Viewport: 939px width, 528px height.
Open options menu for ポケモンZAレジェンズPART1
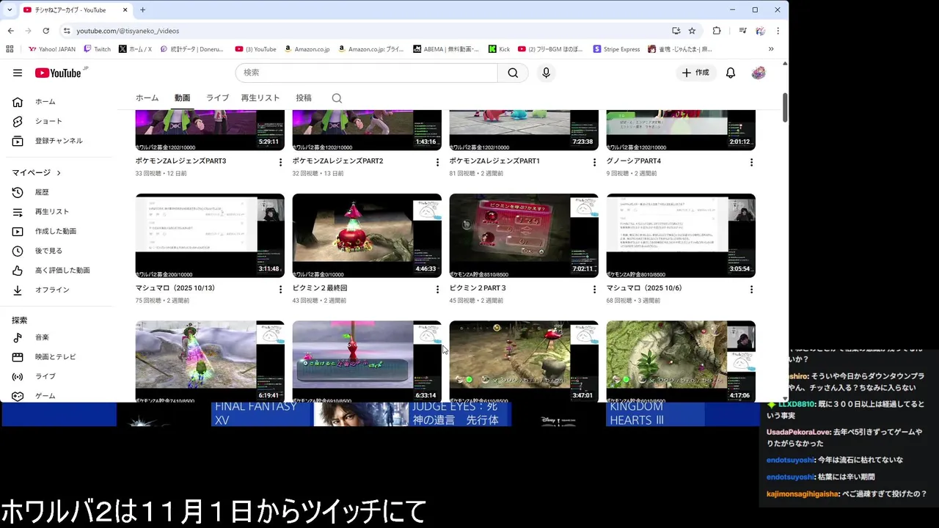pos(594,162)
